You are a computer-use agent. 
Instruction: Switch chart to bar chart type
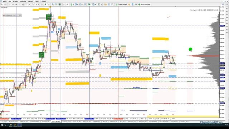[42, 4]
